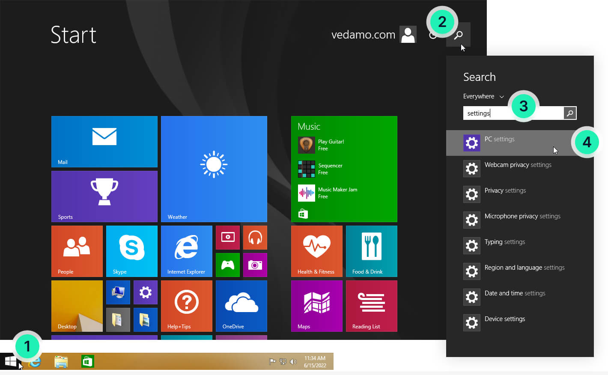608x375 pixels.
Task: Select Music Maker Jam in Music tile
Action: coord(328,193)
